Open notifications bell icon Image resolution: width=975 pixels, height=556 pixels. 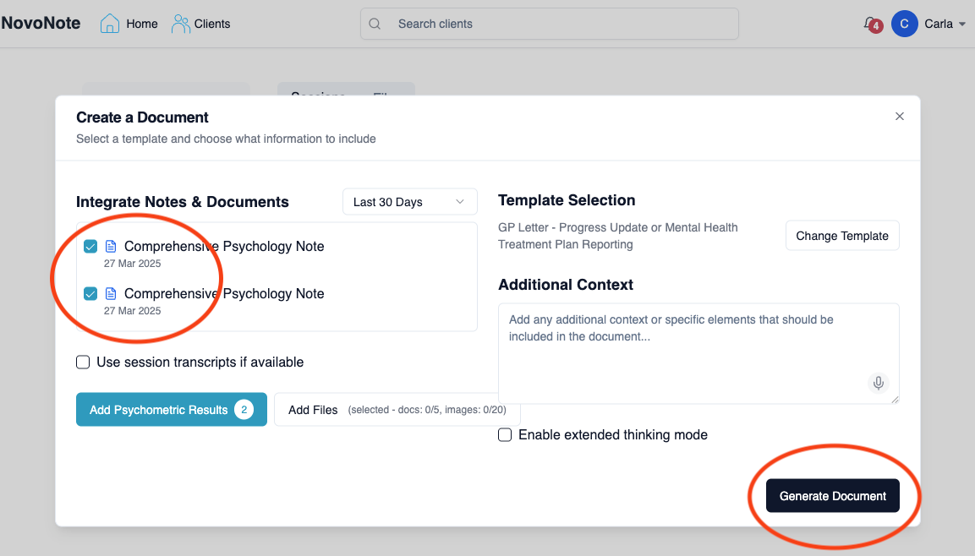pos(869,24)
